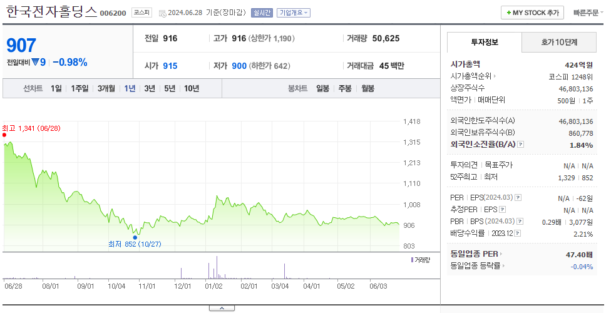Click the 외국인보유주식수 value 860,778
The width and height of the screenshot is (606, 313).
tap(581, 133)
